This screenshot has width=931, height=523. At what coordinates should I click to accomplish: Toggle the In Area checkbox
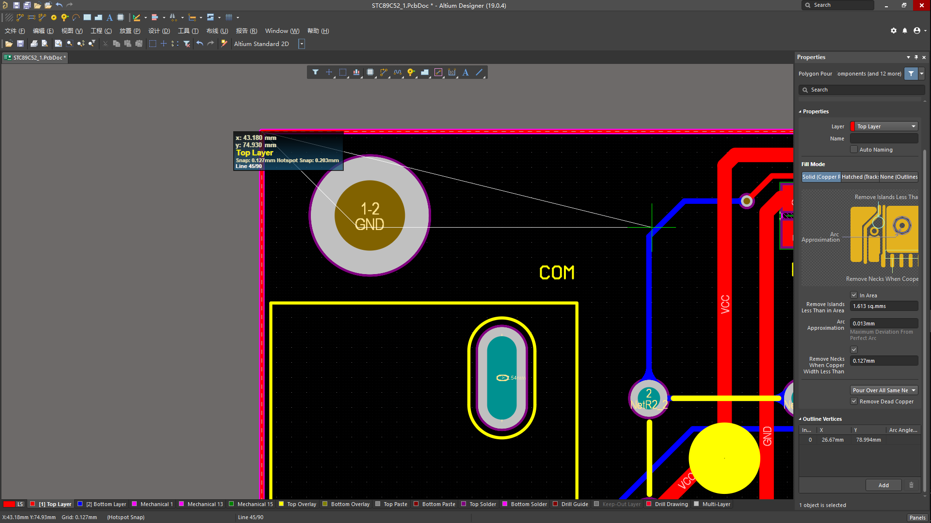pyautogui.click(x=854, y=295)
